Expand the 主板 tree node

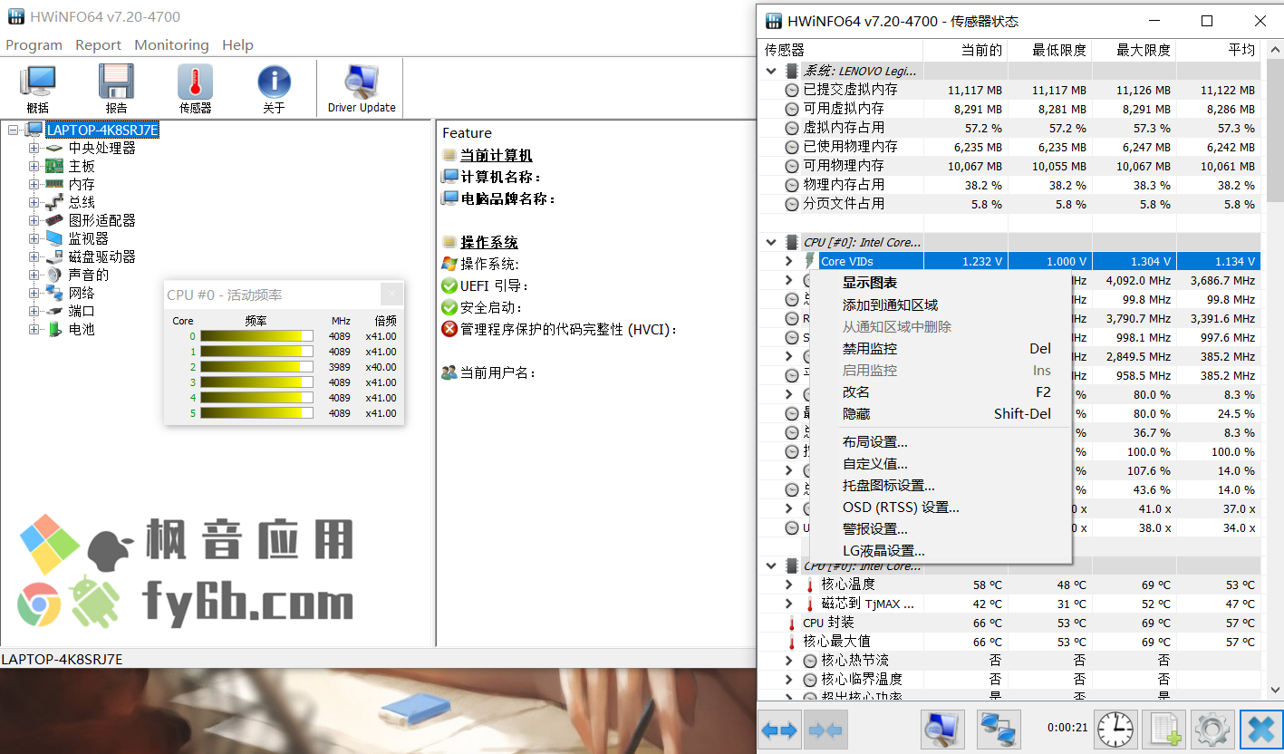pyautogui.click(x=34, y=166)
